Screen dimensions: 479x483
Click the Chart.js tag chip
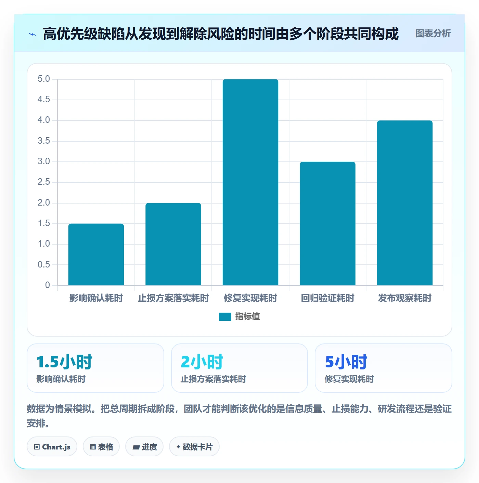[x=52, y=447]
